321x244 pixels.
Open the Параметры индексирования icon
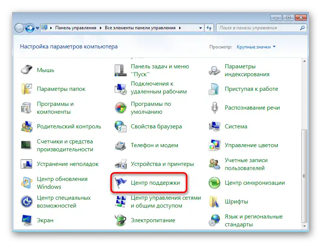point(214,70)
